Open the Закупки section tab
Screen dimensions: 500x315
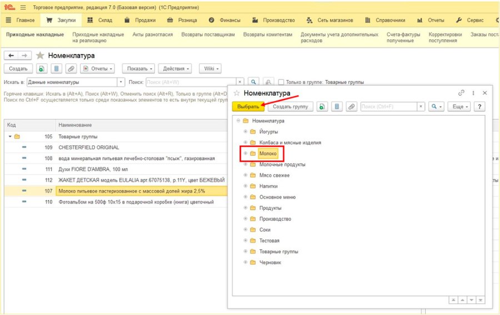(61, 20)
